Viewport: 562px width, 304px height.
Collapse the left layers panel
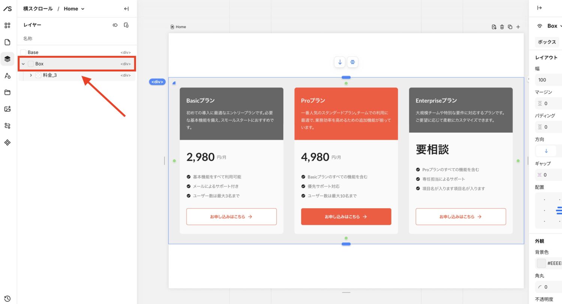point(126,9)
